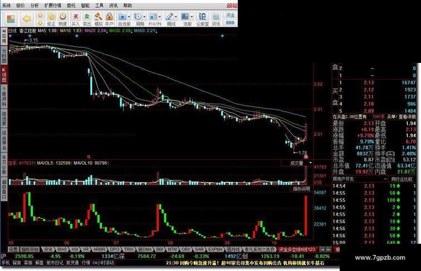
Task: Expand the 自选股 dropdown arrow
Action: point(129,17)
